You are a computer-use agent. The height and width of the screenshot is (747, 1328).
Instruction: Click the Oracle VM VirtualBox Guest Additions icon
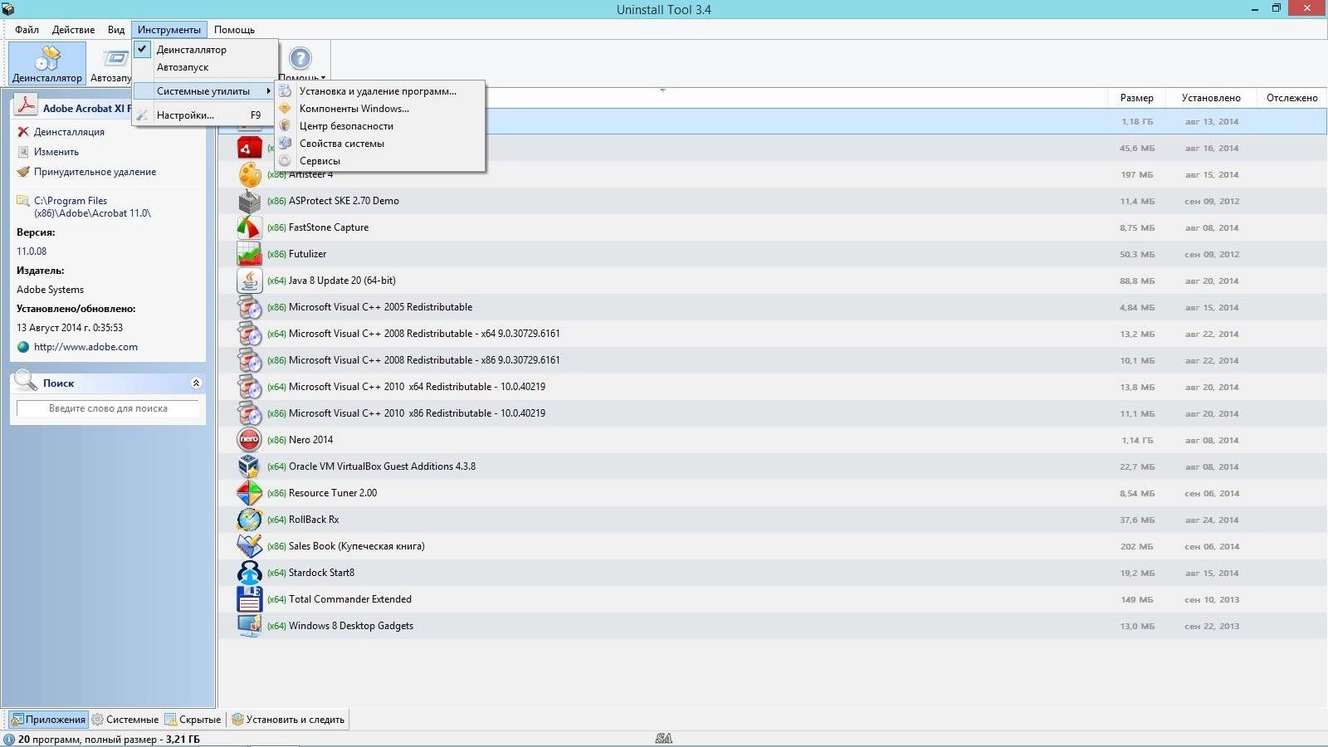tap(249, 466)
